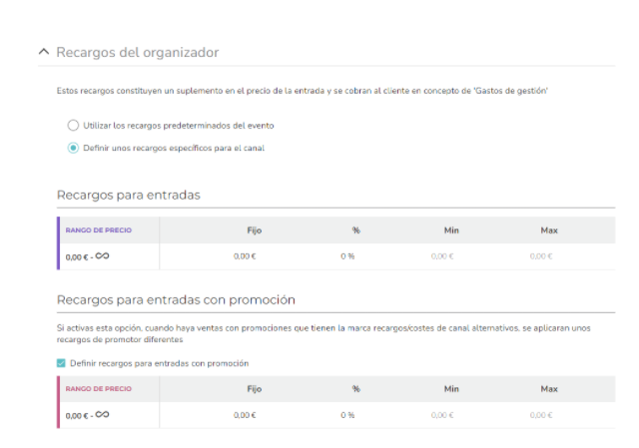Edit percentage value in Recargos para entradas table
This screenshot has width=639, height=448.
[347, 256]
